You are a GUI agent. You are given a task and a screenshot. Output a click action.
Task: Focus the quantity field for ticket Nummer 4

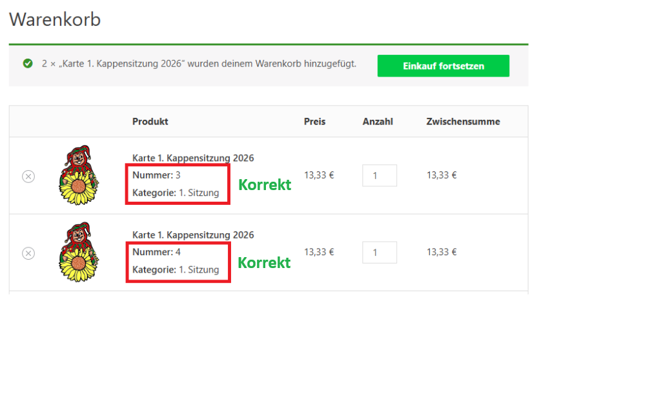point(379,253)
